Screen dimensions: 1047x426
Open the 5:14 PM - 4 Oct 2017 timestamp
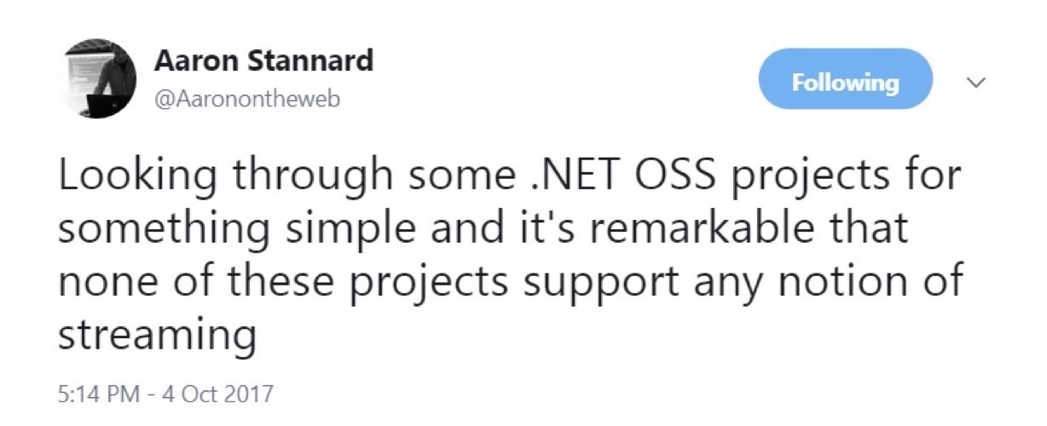(x=165, y=394)
